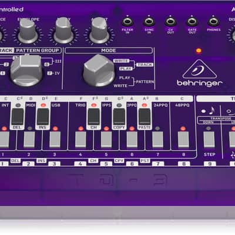Click the TRACK label beside the Mode knob
235x235 pixels.
pos(145,65)
